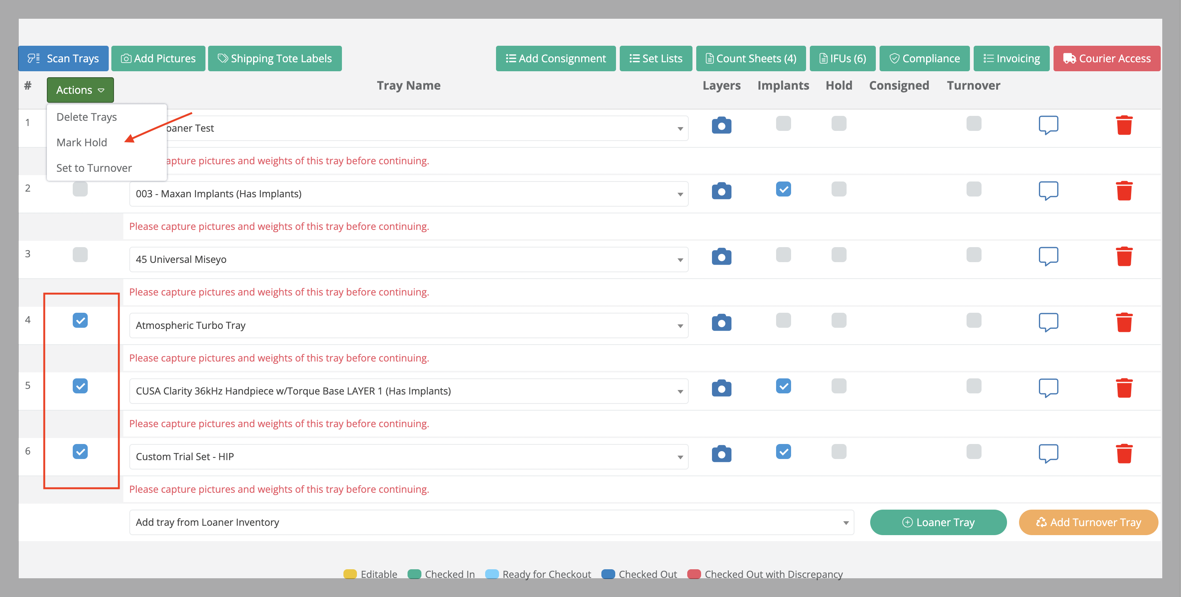Uncheck row 6 selection for Custom Trial Set
Screen dimensions: 1181x597
pos(80,451)
